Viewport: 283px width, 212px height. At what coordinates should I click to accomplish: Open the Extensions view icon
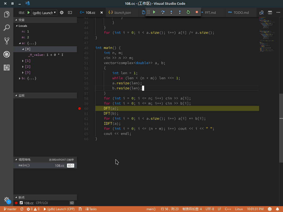tap(7, 68)
